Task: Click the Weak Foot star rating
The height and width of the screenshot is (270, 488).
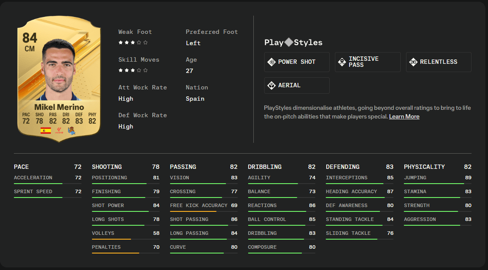Action: [x=133, y=43]
